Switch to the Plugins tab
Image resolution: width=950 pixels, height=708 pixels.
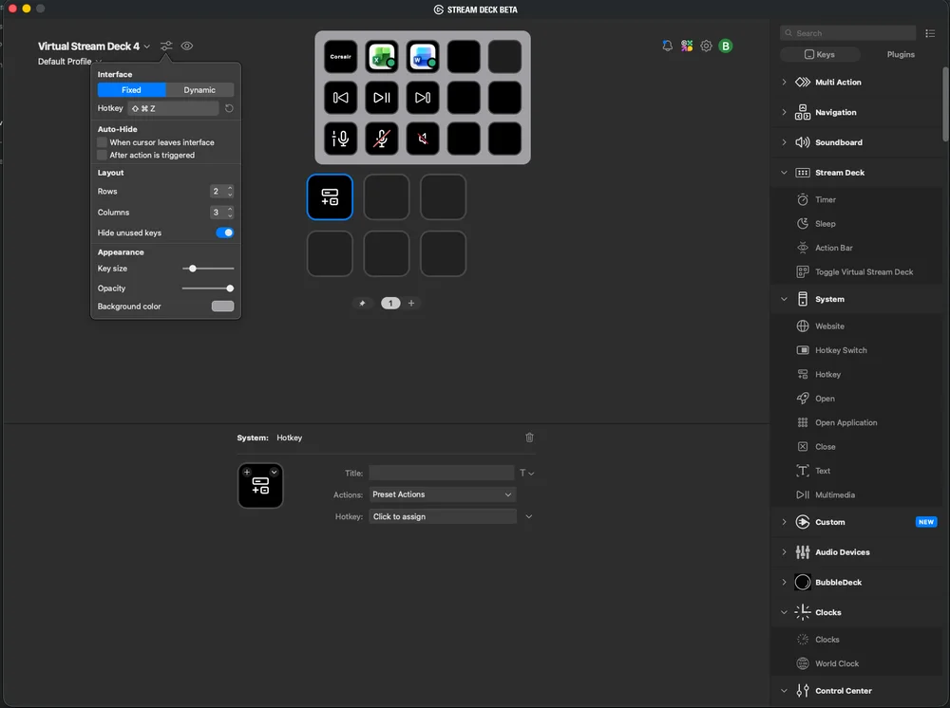(900, 54)
